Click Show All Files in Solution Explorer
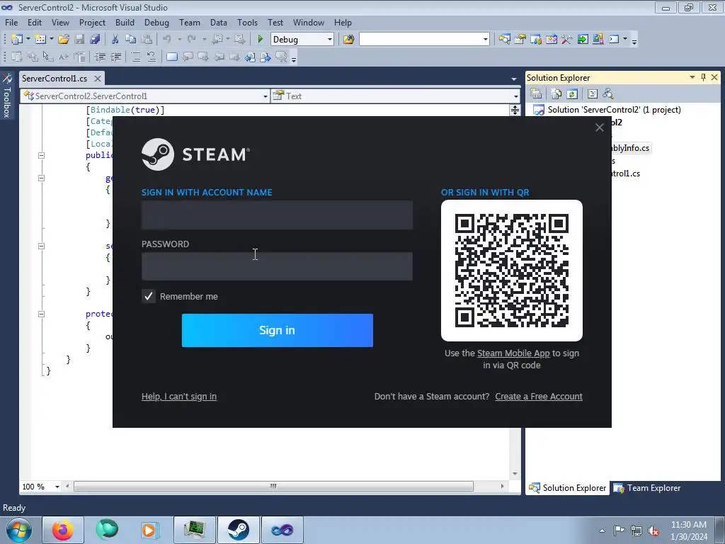This screenshot has height=544, width=725. pos(556,94)
